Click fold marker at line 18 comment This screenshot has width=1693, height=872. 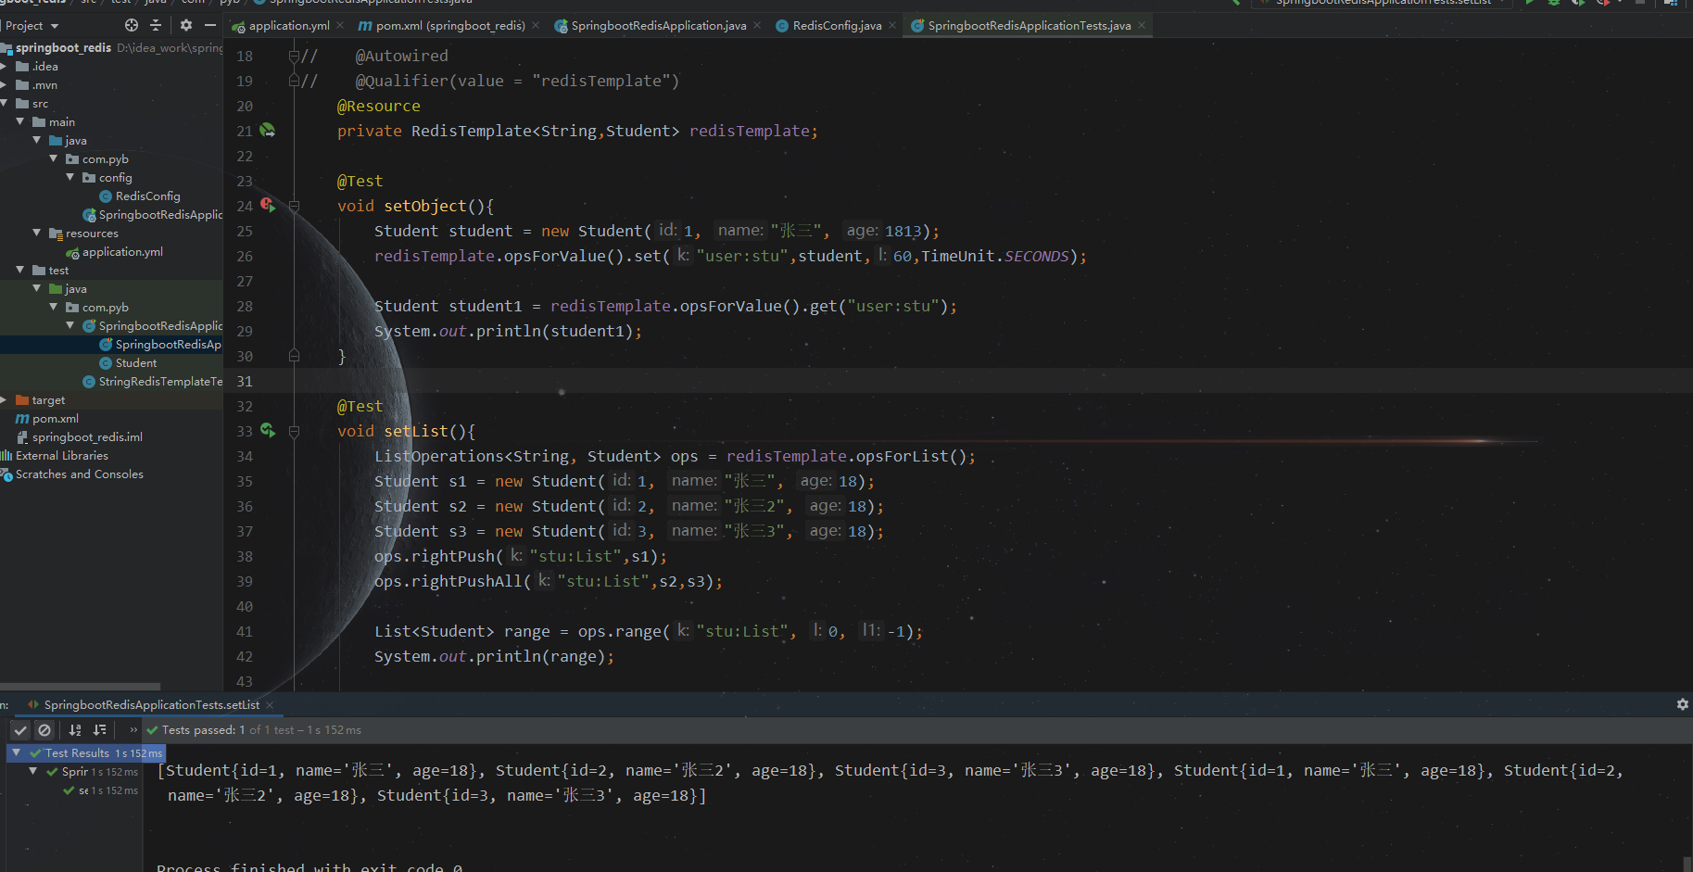(x=294, y=56)
